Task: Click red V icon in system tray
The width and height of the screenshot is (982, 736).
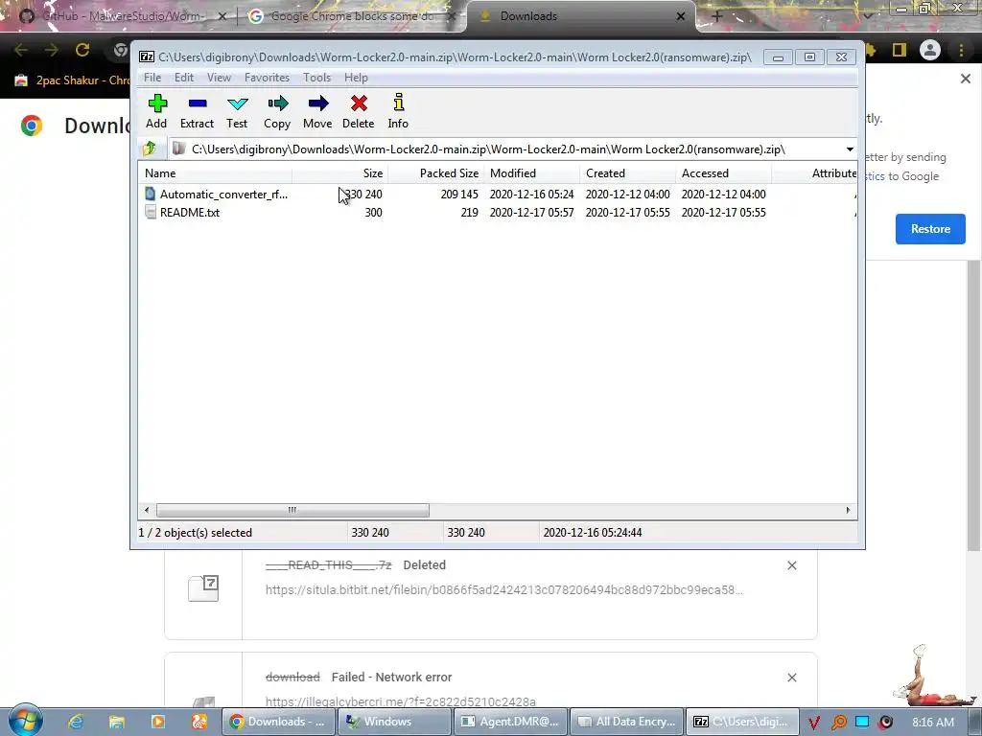Action: point(813,723)
